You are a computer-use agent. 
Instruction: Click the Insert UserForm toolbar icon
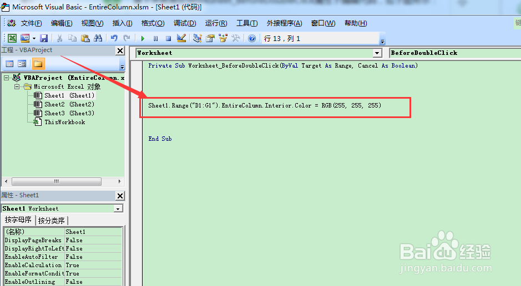pyautogui.click(x=25, y=38)
